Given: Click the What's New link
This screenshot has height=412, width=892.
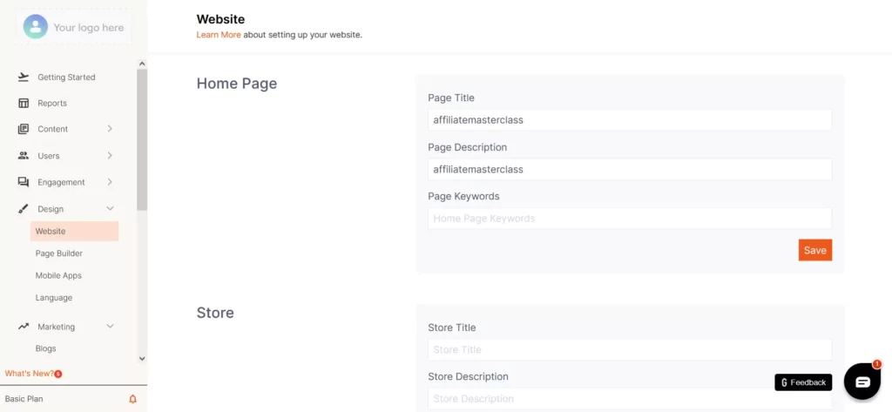Looking at the screenshot, I should click(x=29, y=374).
